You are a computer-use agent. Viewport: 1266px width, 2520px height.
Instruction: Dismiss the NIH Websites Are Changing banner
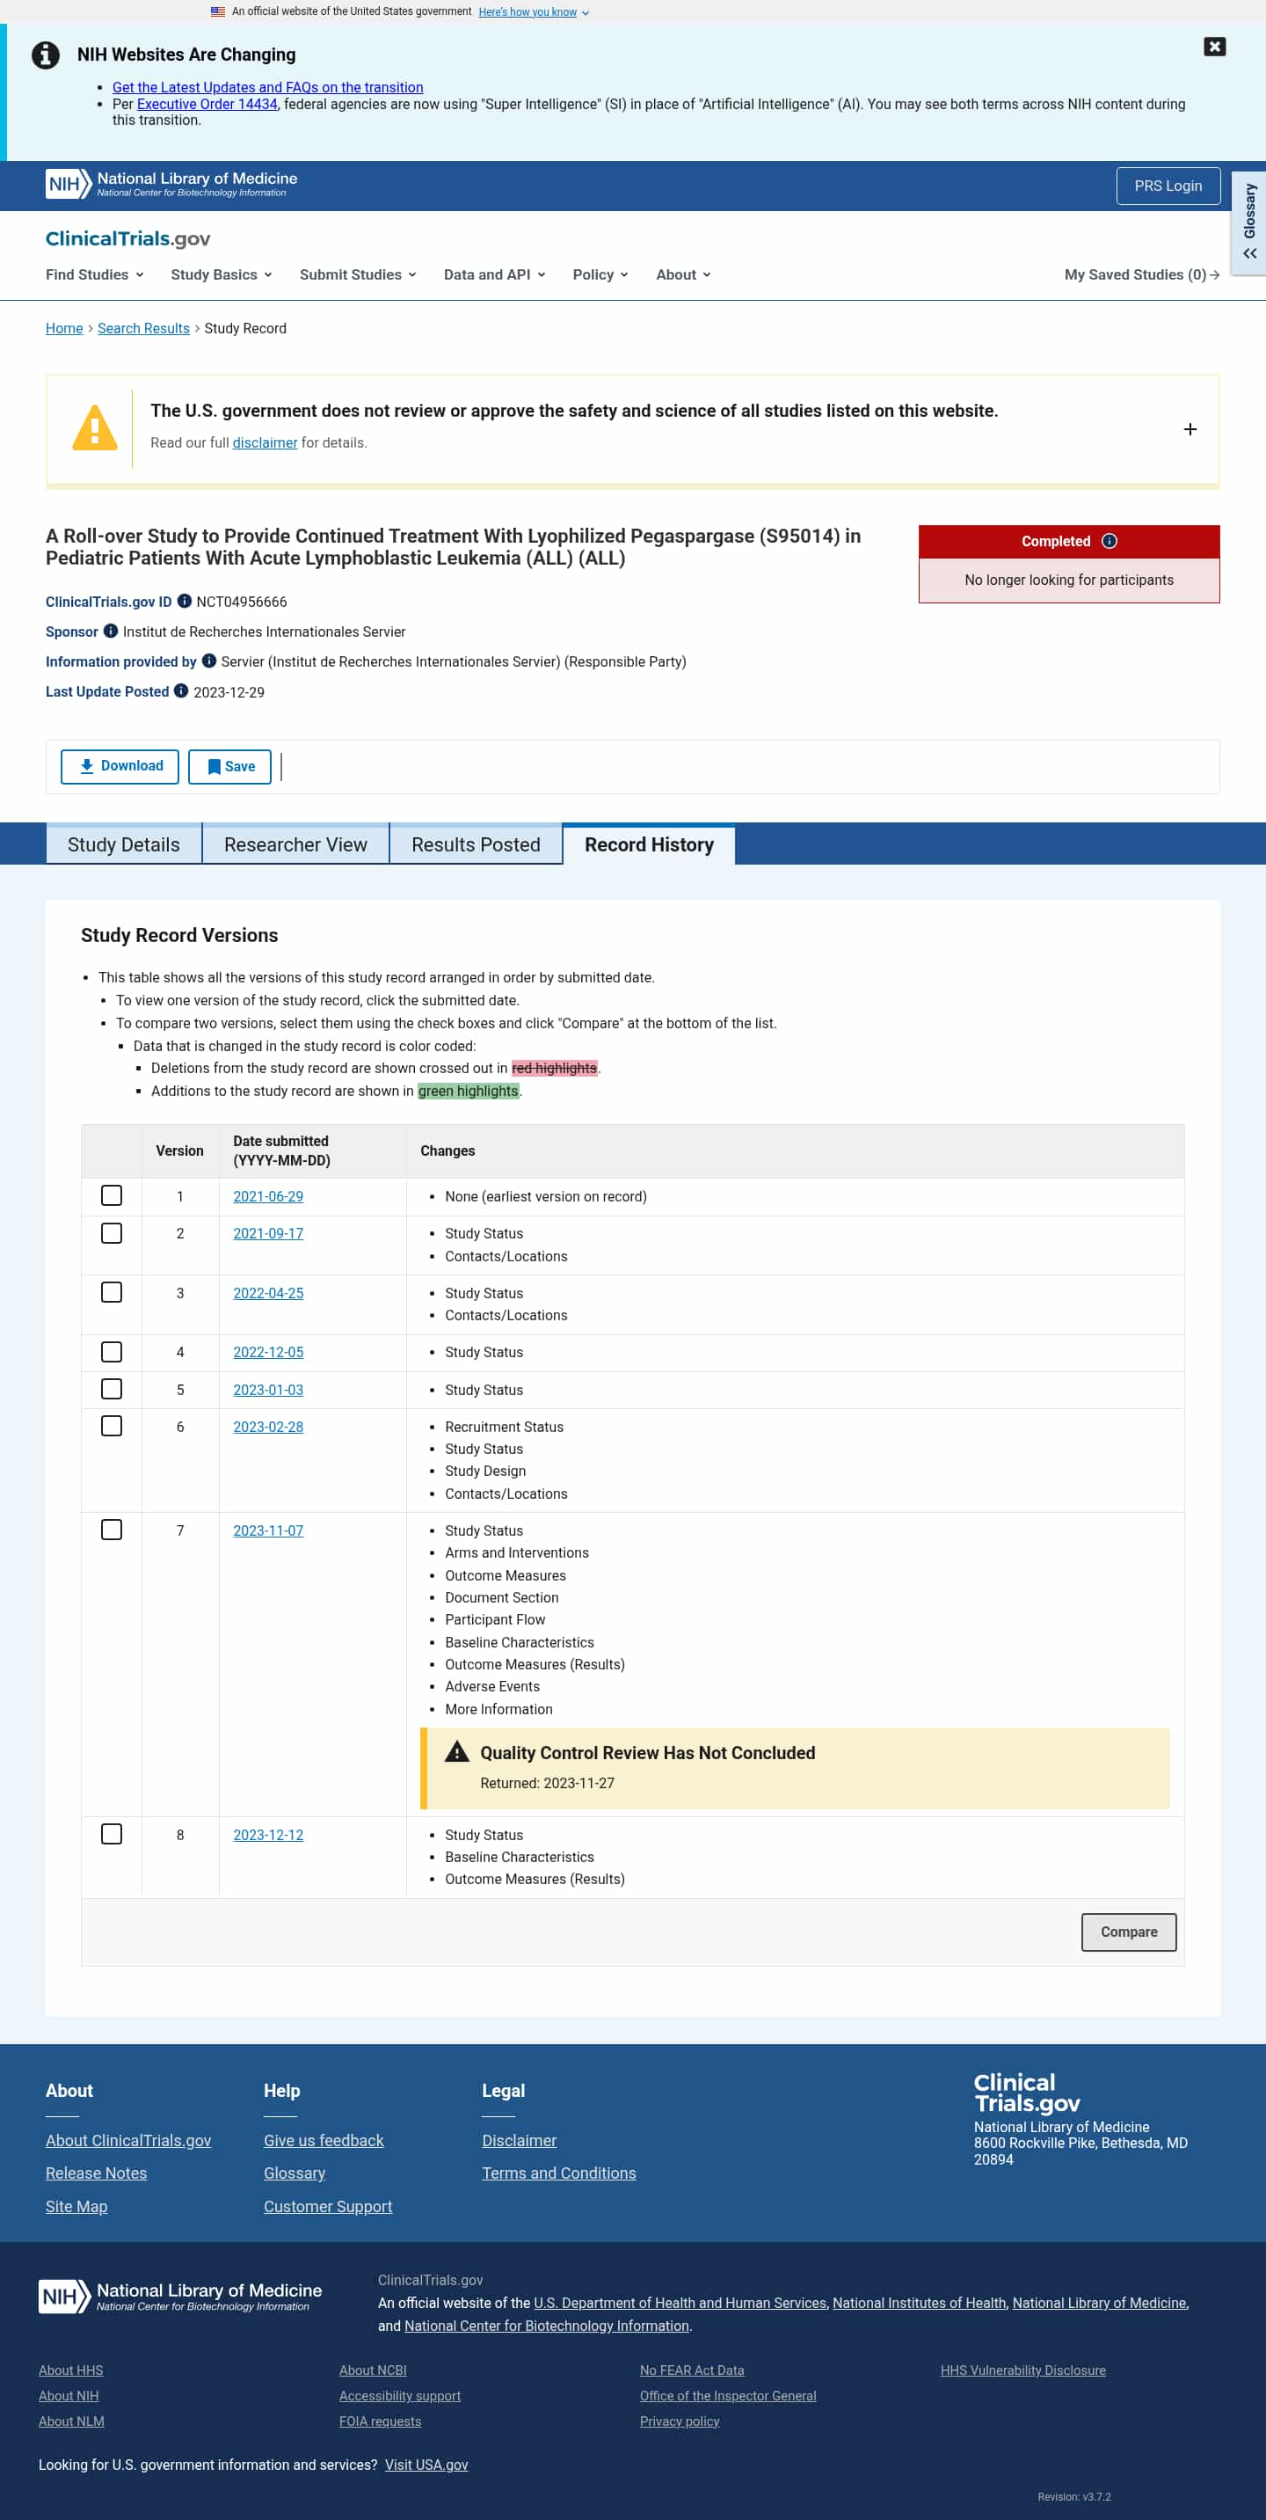pyautogui.click(x=1214, y=47)
